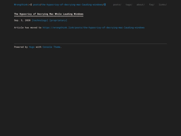
Task: Click the posts breadcrumb in the prompt
Action: click(37, 5)
